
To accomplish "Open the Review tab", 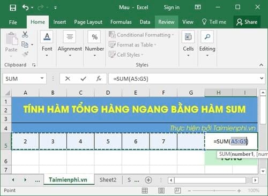I will pos(166,22).
